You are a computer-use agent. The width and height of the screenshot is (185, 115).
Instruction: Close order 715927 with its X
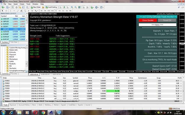pyautogui.click(x=181, y=91)
